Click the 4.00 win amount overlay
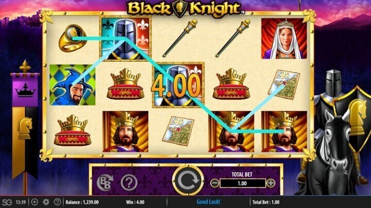 pos(176,86)
